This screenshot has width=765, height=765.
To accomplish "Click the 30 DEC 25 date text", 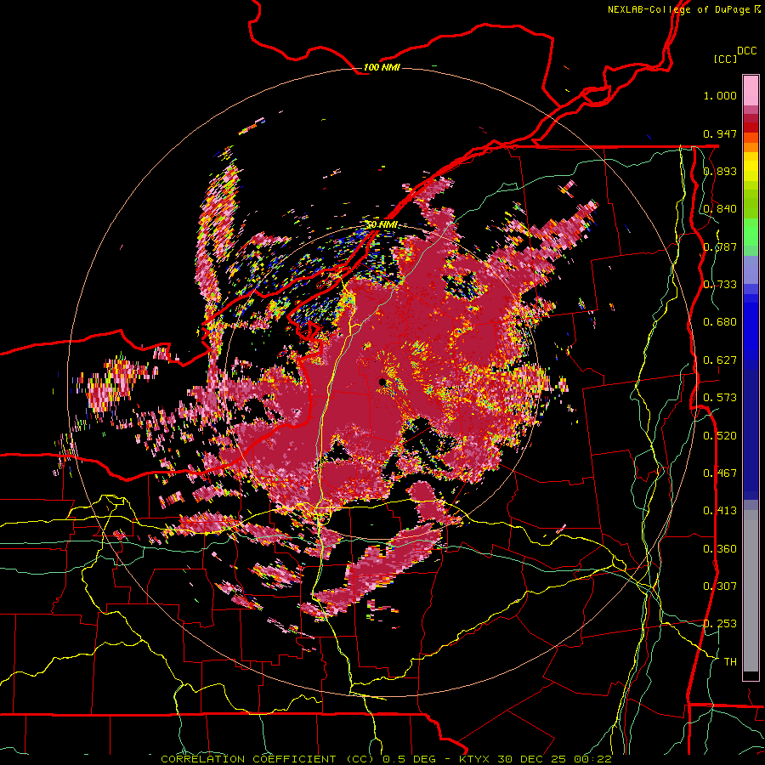I will click(534, 759).
